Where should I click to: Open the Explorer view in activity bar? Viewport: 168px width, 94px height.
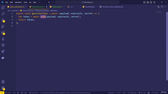(x=3, y=8)
